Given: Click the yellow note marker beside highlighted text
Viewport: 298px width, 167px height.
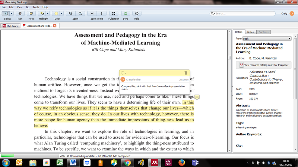Looking at the screenshot, I should (197, 97).
